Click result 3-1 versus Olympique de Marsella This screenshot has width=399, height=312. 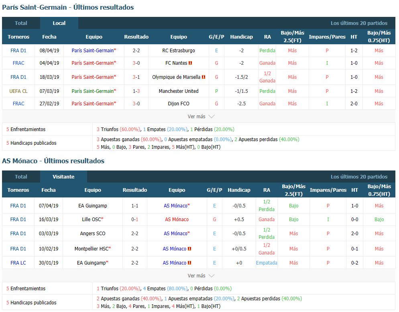[x=136, y=77]
